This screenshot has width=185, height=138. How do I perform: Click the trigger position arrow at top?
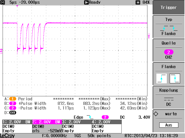17,6
